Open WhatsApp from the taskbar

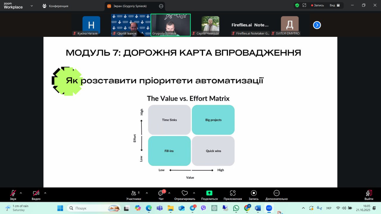click(236, 208)
